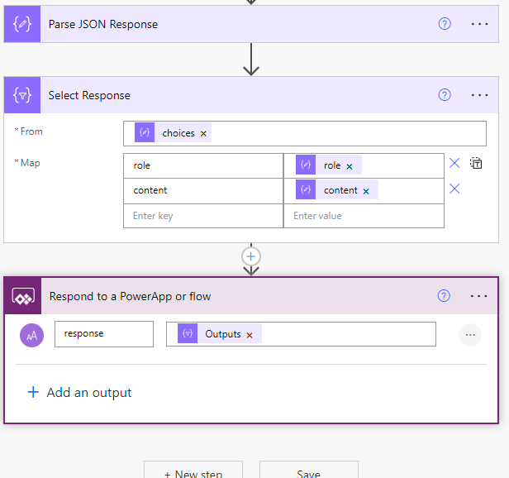Open help for Parse JSON Response

[445, 24]
